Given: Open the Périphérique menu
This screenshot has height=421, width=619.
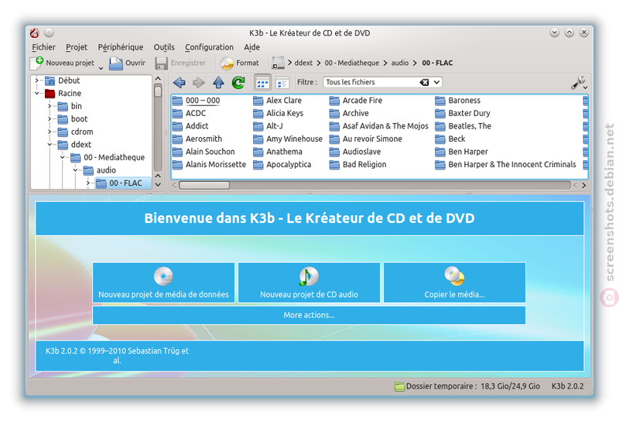Looking at the screenshot, I should (121, 47).
